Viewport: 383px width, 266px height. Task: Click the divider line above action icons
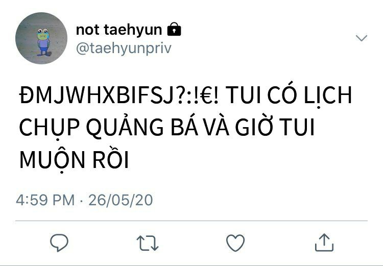(x=192, y=221)
